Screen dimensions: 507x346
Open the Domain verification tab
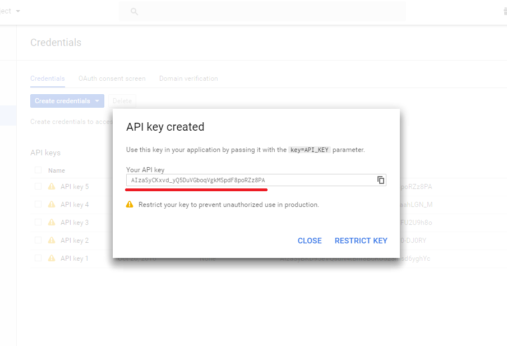click(x=188, y=79)
